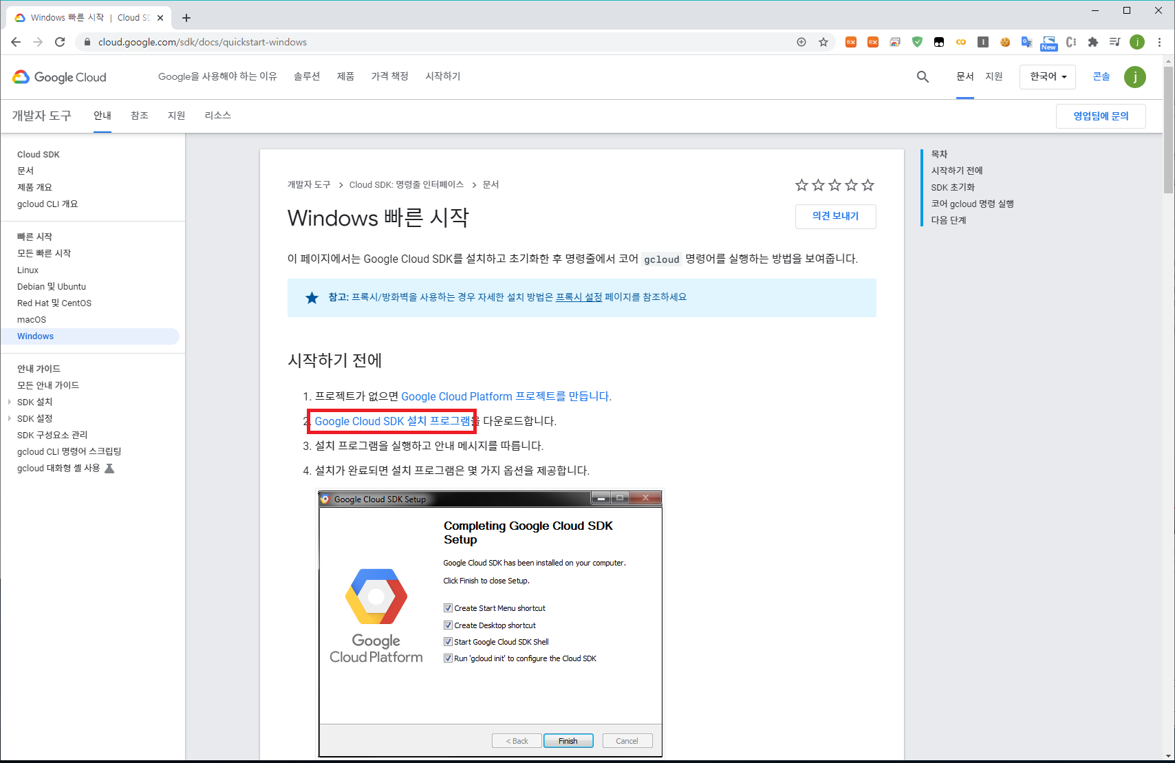Open Google을 사용해야 하는 이유 menu
1175x763 pixels.
pos(217,76)
